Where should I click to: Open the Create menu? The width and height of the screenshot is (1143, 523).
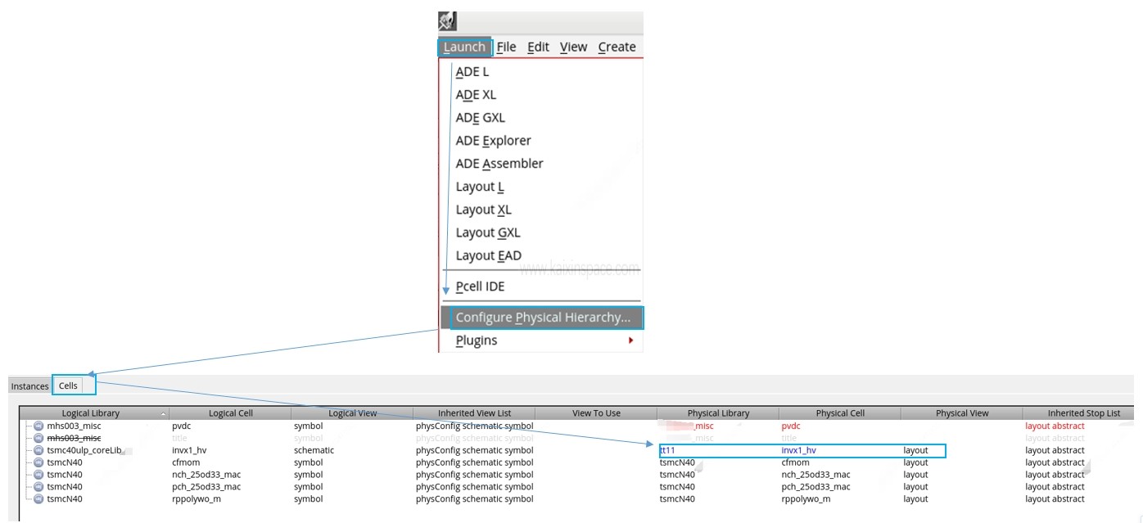pyautogui.click(x=617, y=47)
